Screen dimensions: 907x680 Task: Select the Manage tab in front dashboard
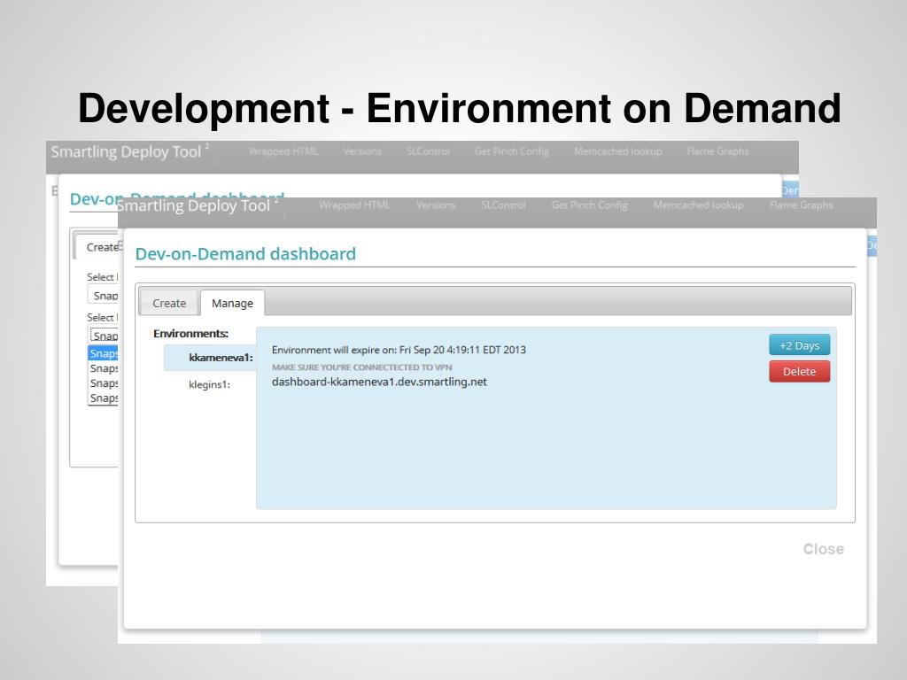tap(233, 303)
